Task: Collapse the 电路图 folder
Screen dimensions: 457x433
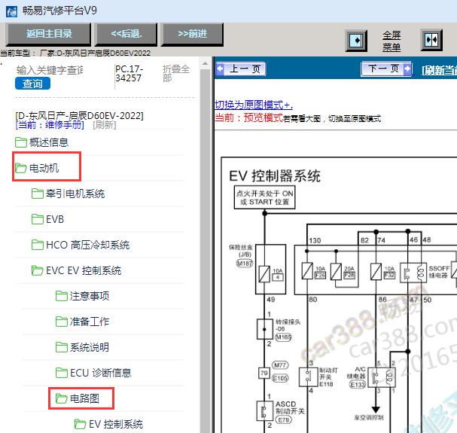Action: coord(78,398)
